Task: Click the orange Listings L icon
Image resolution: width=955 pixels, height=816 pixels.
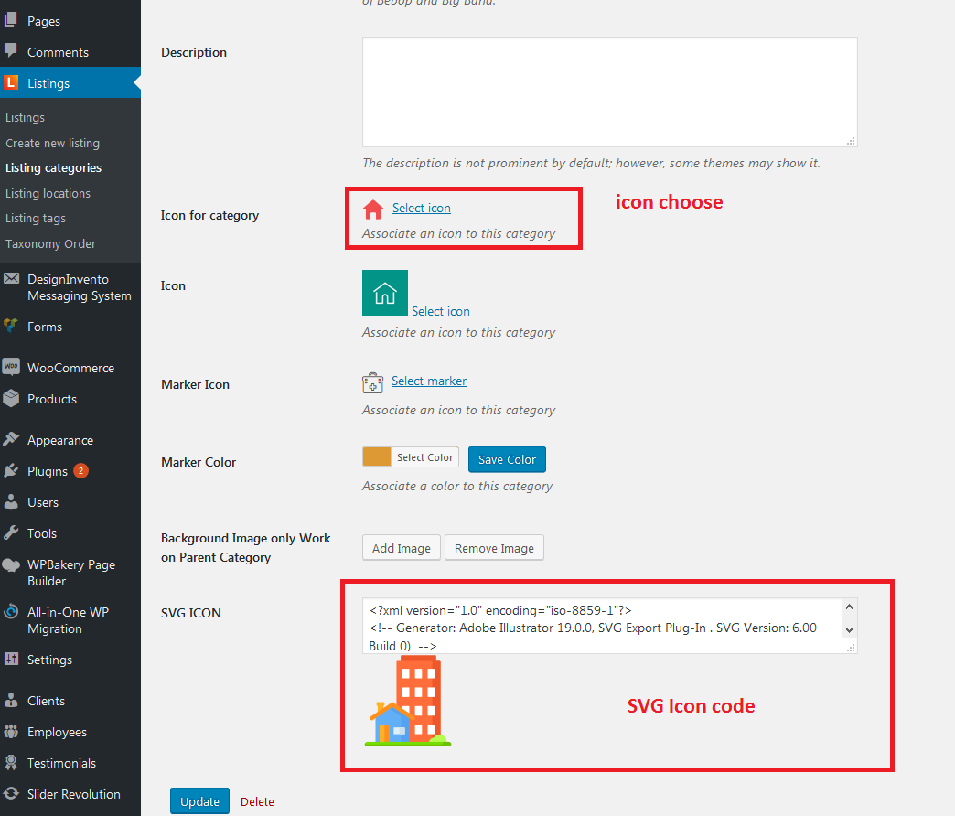Action: (x=10, y=82)
